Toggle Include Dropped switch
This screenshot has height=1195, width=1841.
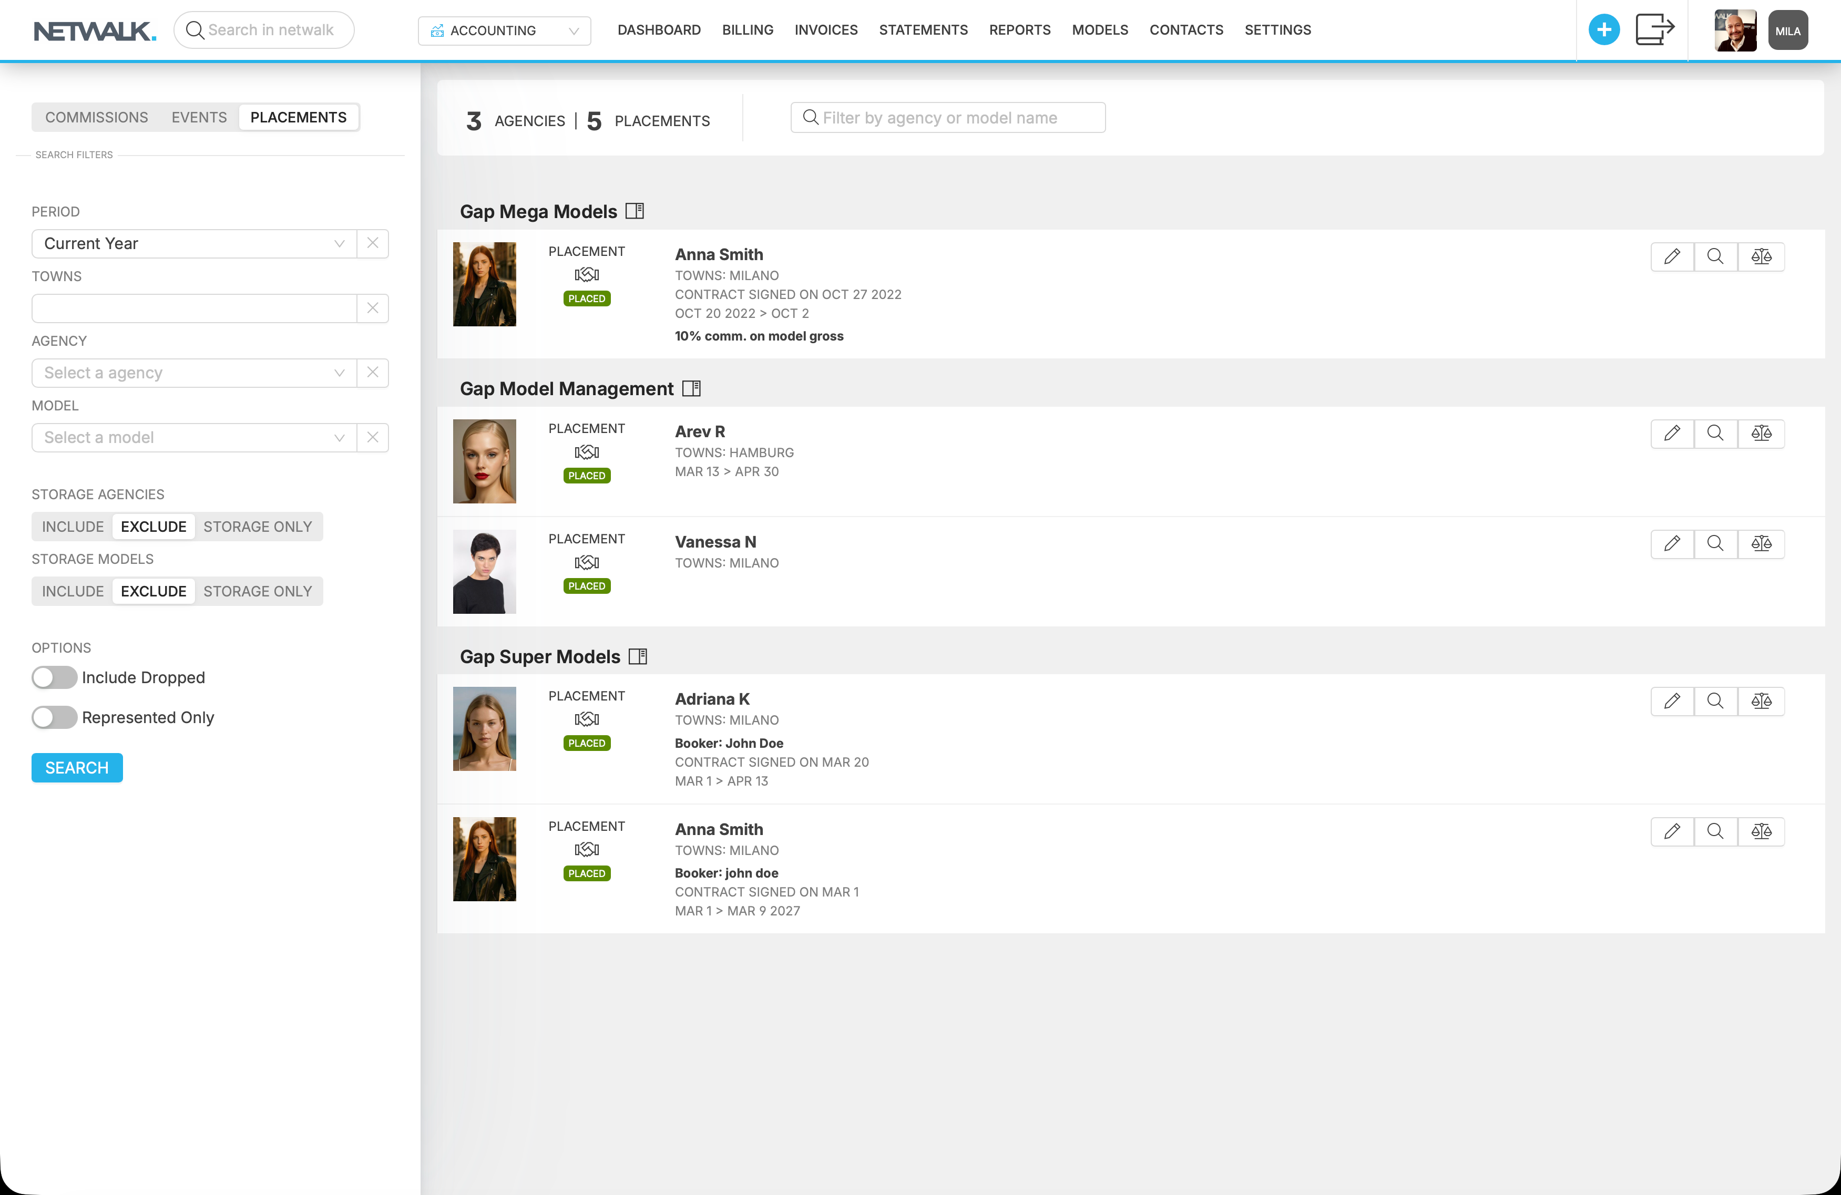(x=54, y=677)
